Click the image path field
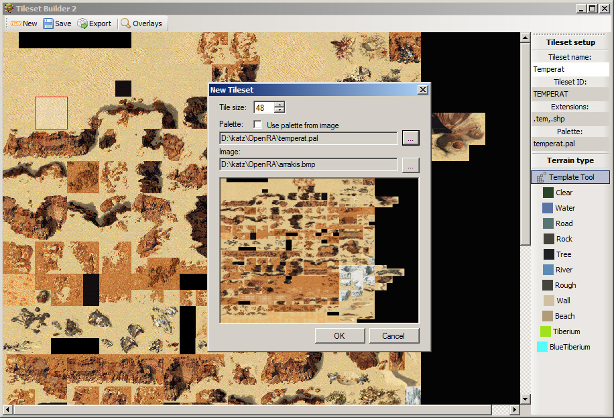The height and width of the screenshot is (418, 614). pos(308,164)
